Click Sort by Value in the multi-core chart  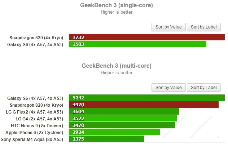[169, 88]
